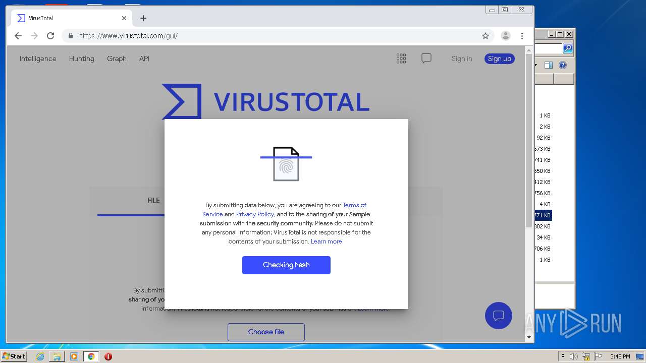Select the 34 KB file row
This screenshot has height=363, width=646.
(x=543, y=237)
